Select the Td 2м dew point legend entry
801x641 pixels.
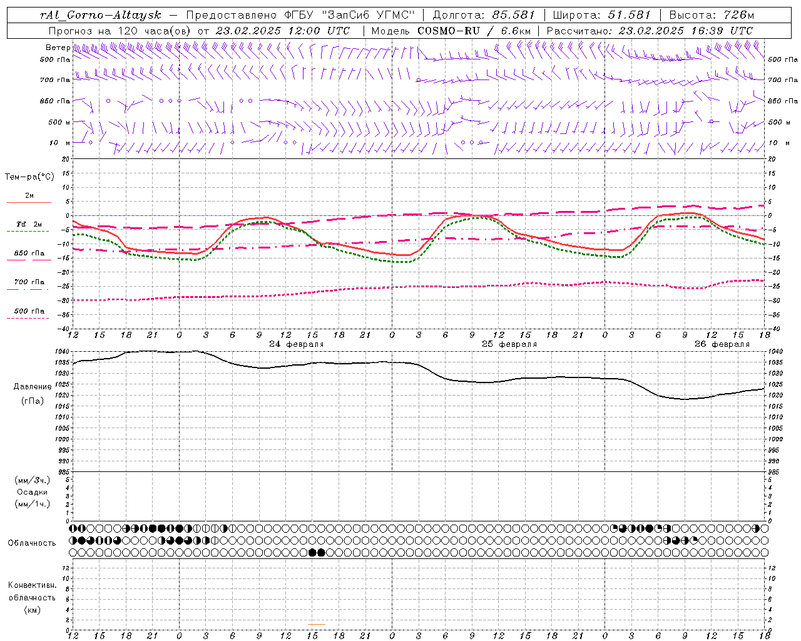coord(29,224)
